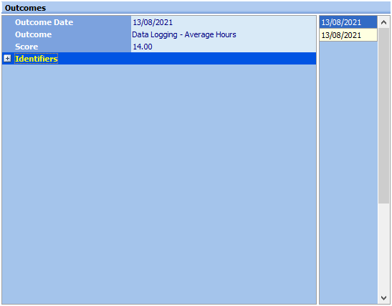The height and width of the screenshot is (306, 392).
Task: Select the second 13/08/2021 entry with pale background
Action: coord(348,35)
